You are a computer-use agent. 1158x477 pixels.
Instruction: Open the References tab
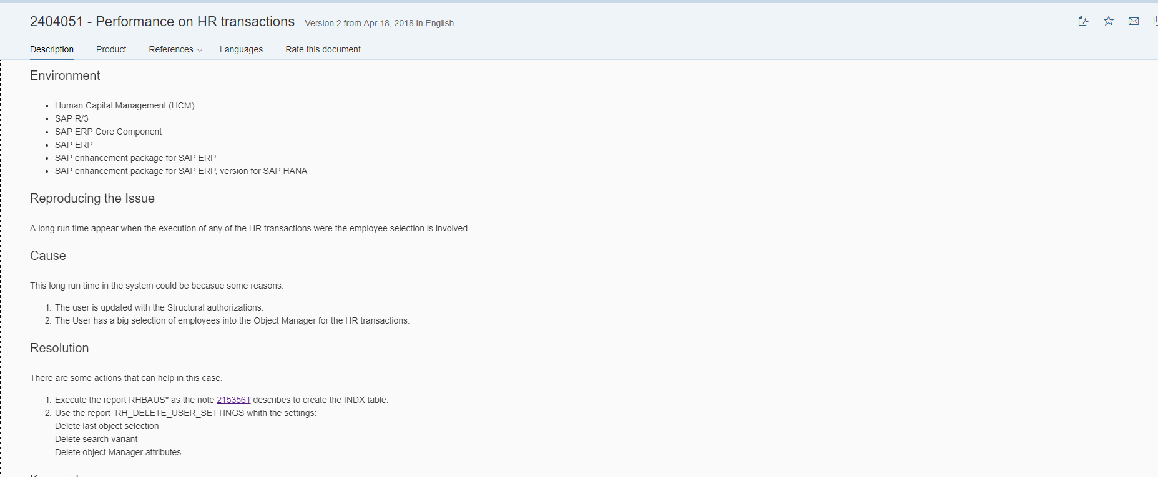171,49
